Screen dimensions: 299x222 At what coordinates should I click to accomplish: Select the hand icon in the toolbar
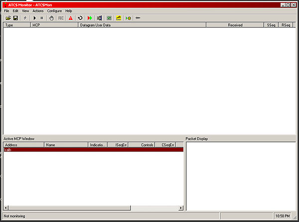[x=51, y=18]
